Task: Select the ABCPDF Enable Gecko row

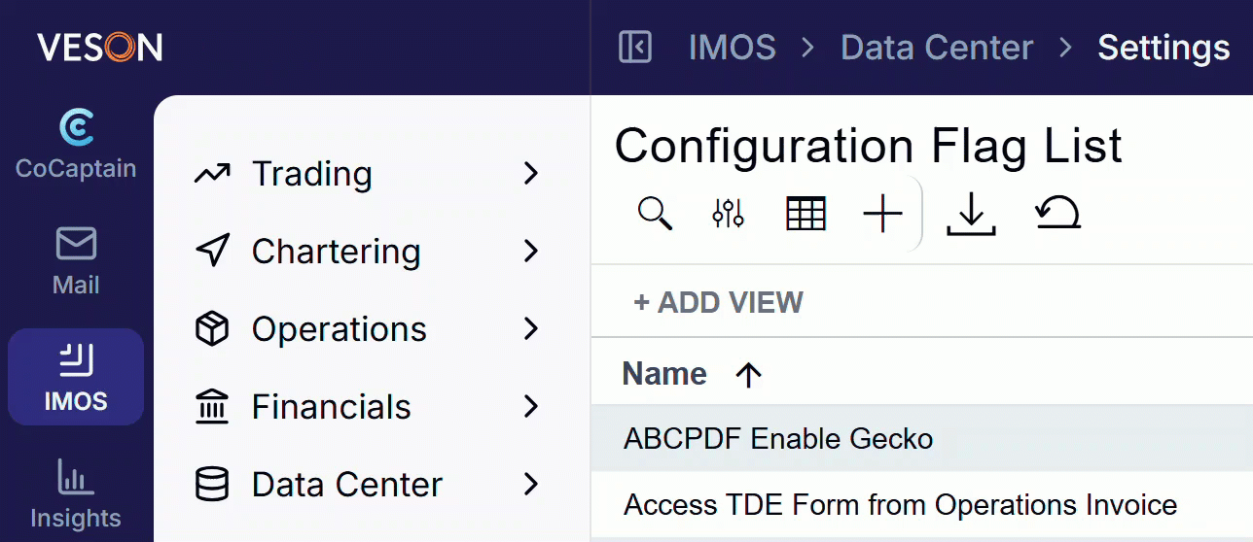Action: pos(921,439)
